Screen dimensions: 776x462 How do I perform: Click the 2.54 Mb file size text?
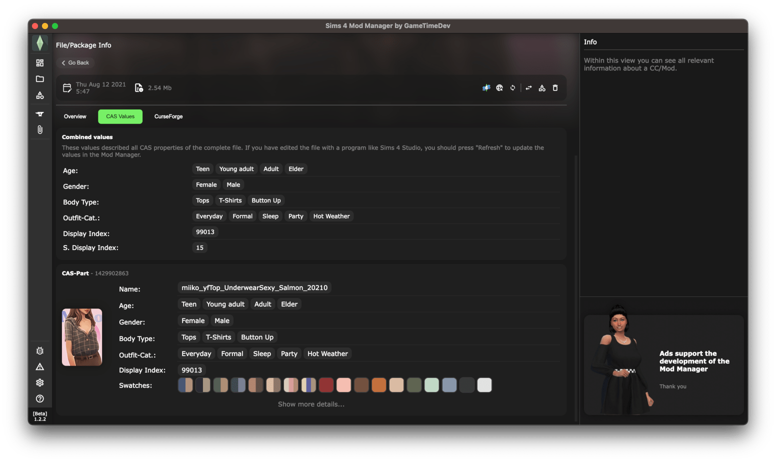pos(159,88)
